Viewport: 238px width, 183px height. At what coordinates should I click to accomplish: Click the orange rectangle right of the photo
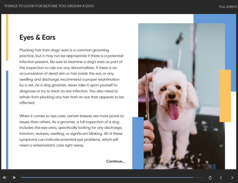(x=225, y=95)
